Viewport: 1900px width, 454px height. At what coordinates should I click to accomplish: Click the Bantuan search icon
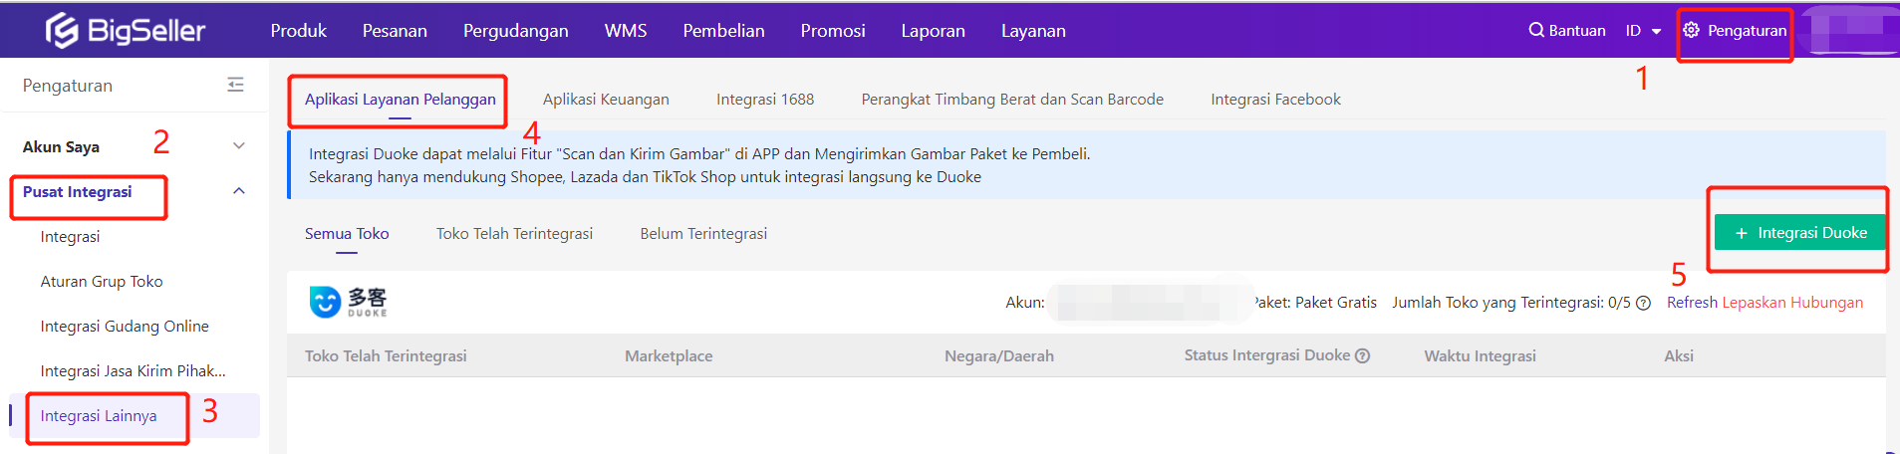click(x=1535, y=30)
